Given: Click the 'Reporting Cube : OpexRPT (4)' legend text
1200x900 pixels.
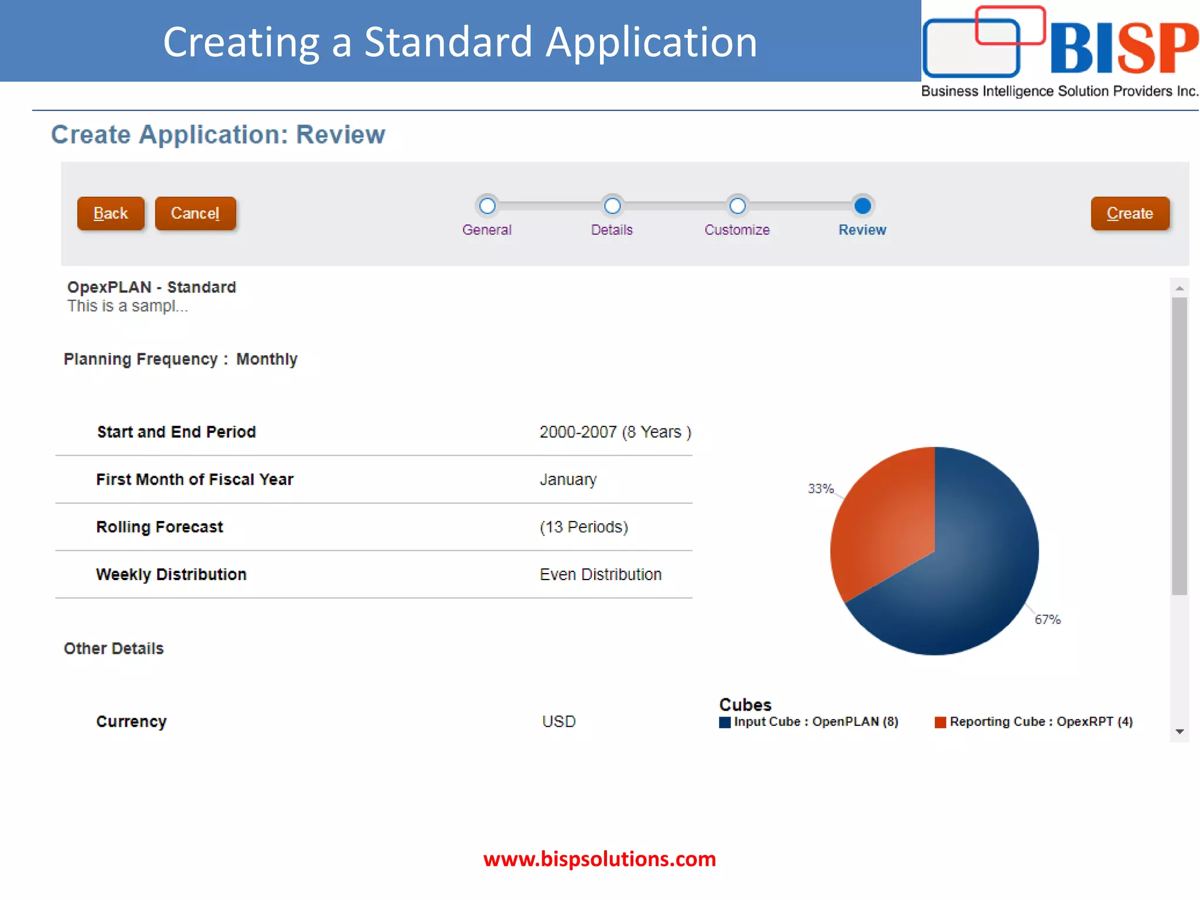Looking at the screenshot, I should (x=1041, y=721).
